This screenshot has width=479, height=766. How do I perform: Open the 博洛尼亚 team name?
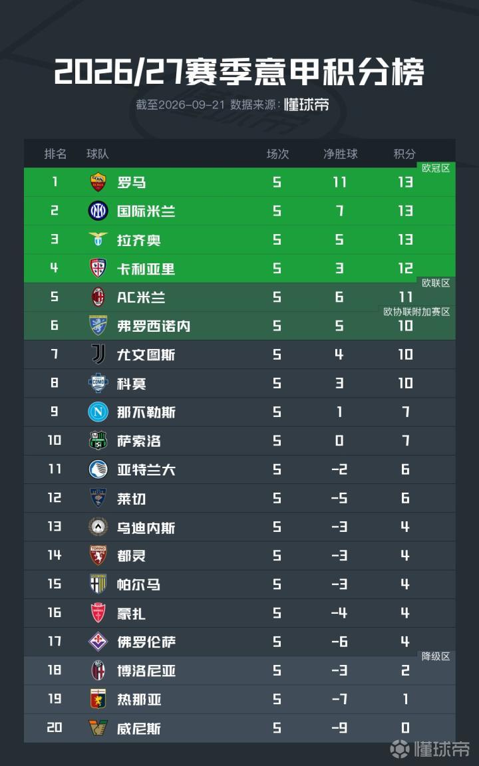pyautogui.click(x=146, y=671)
